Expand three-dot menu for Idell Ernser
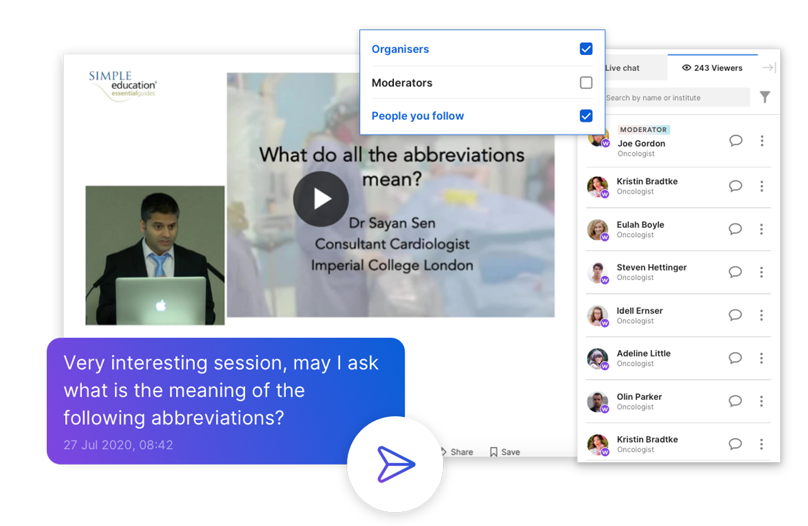 click(x=762, y=315)
